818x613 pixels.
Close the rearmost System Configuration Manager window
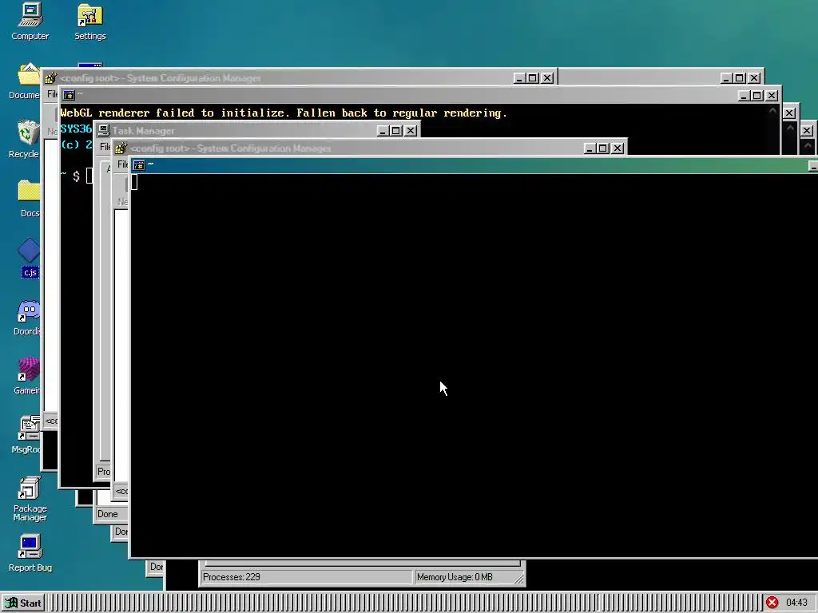point(547,77)
